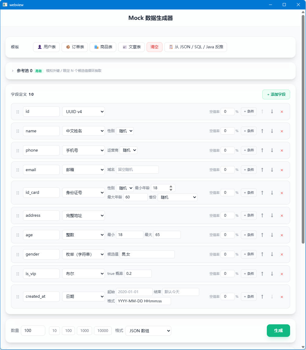The image size is (306, 350).
Task: Delete the is_vip field row
Action: [282, 274]
